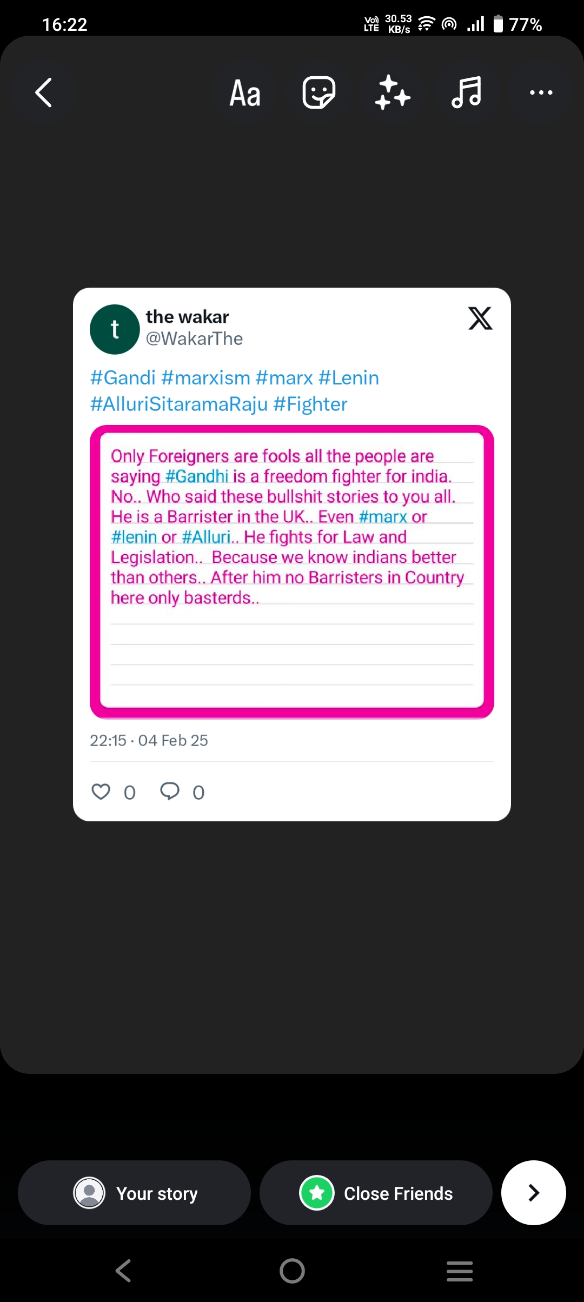Add music with the note icon

(466, 92)
